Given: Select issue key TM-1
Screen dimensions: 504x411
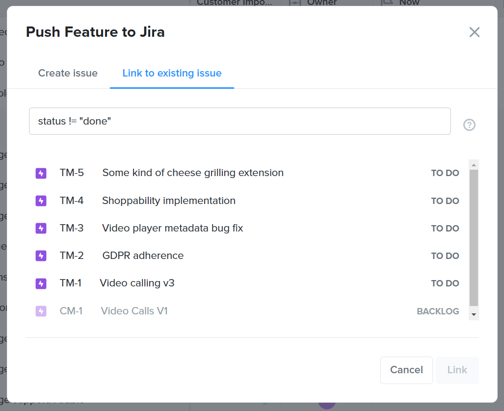Looking at the screenshot, I should click(x=71, y=283).
